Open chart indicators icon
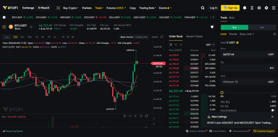Viewport: 278px width, 137px height. point(63,37)
